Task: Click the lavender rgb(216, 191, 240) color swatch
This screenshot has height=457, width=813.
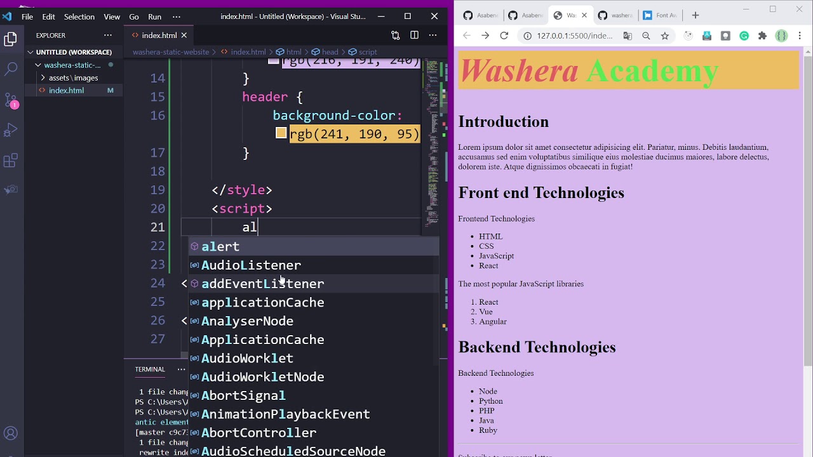Action: pyautogui.click(x=273, y=62)
